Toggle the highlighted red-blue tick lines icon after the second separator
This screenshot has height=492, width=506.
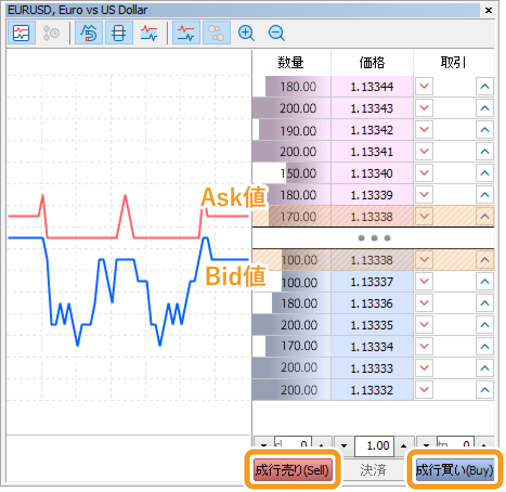click(186, 33)
